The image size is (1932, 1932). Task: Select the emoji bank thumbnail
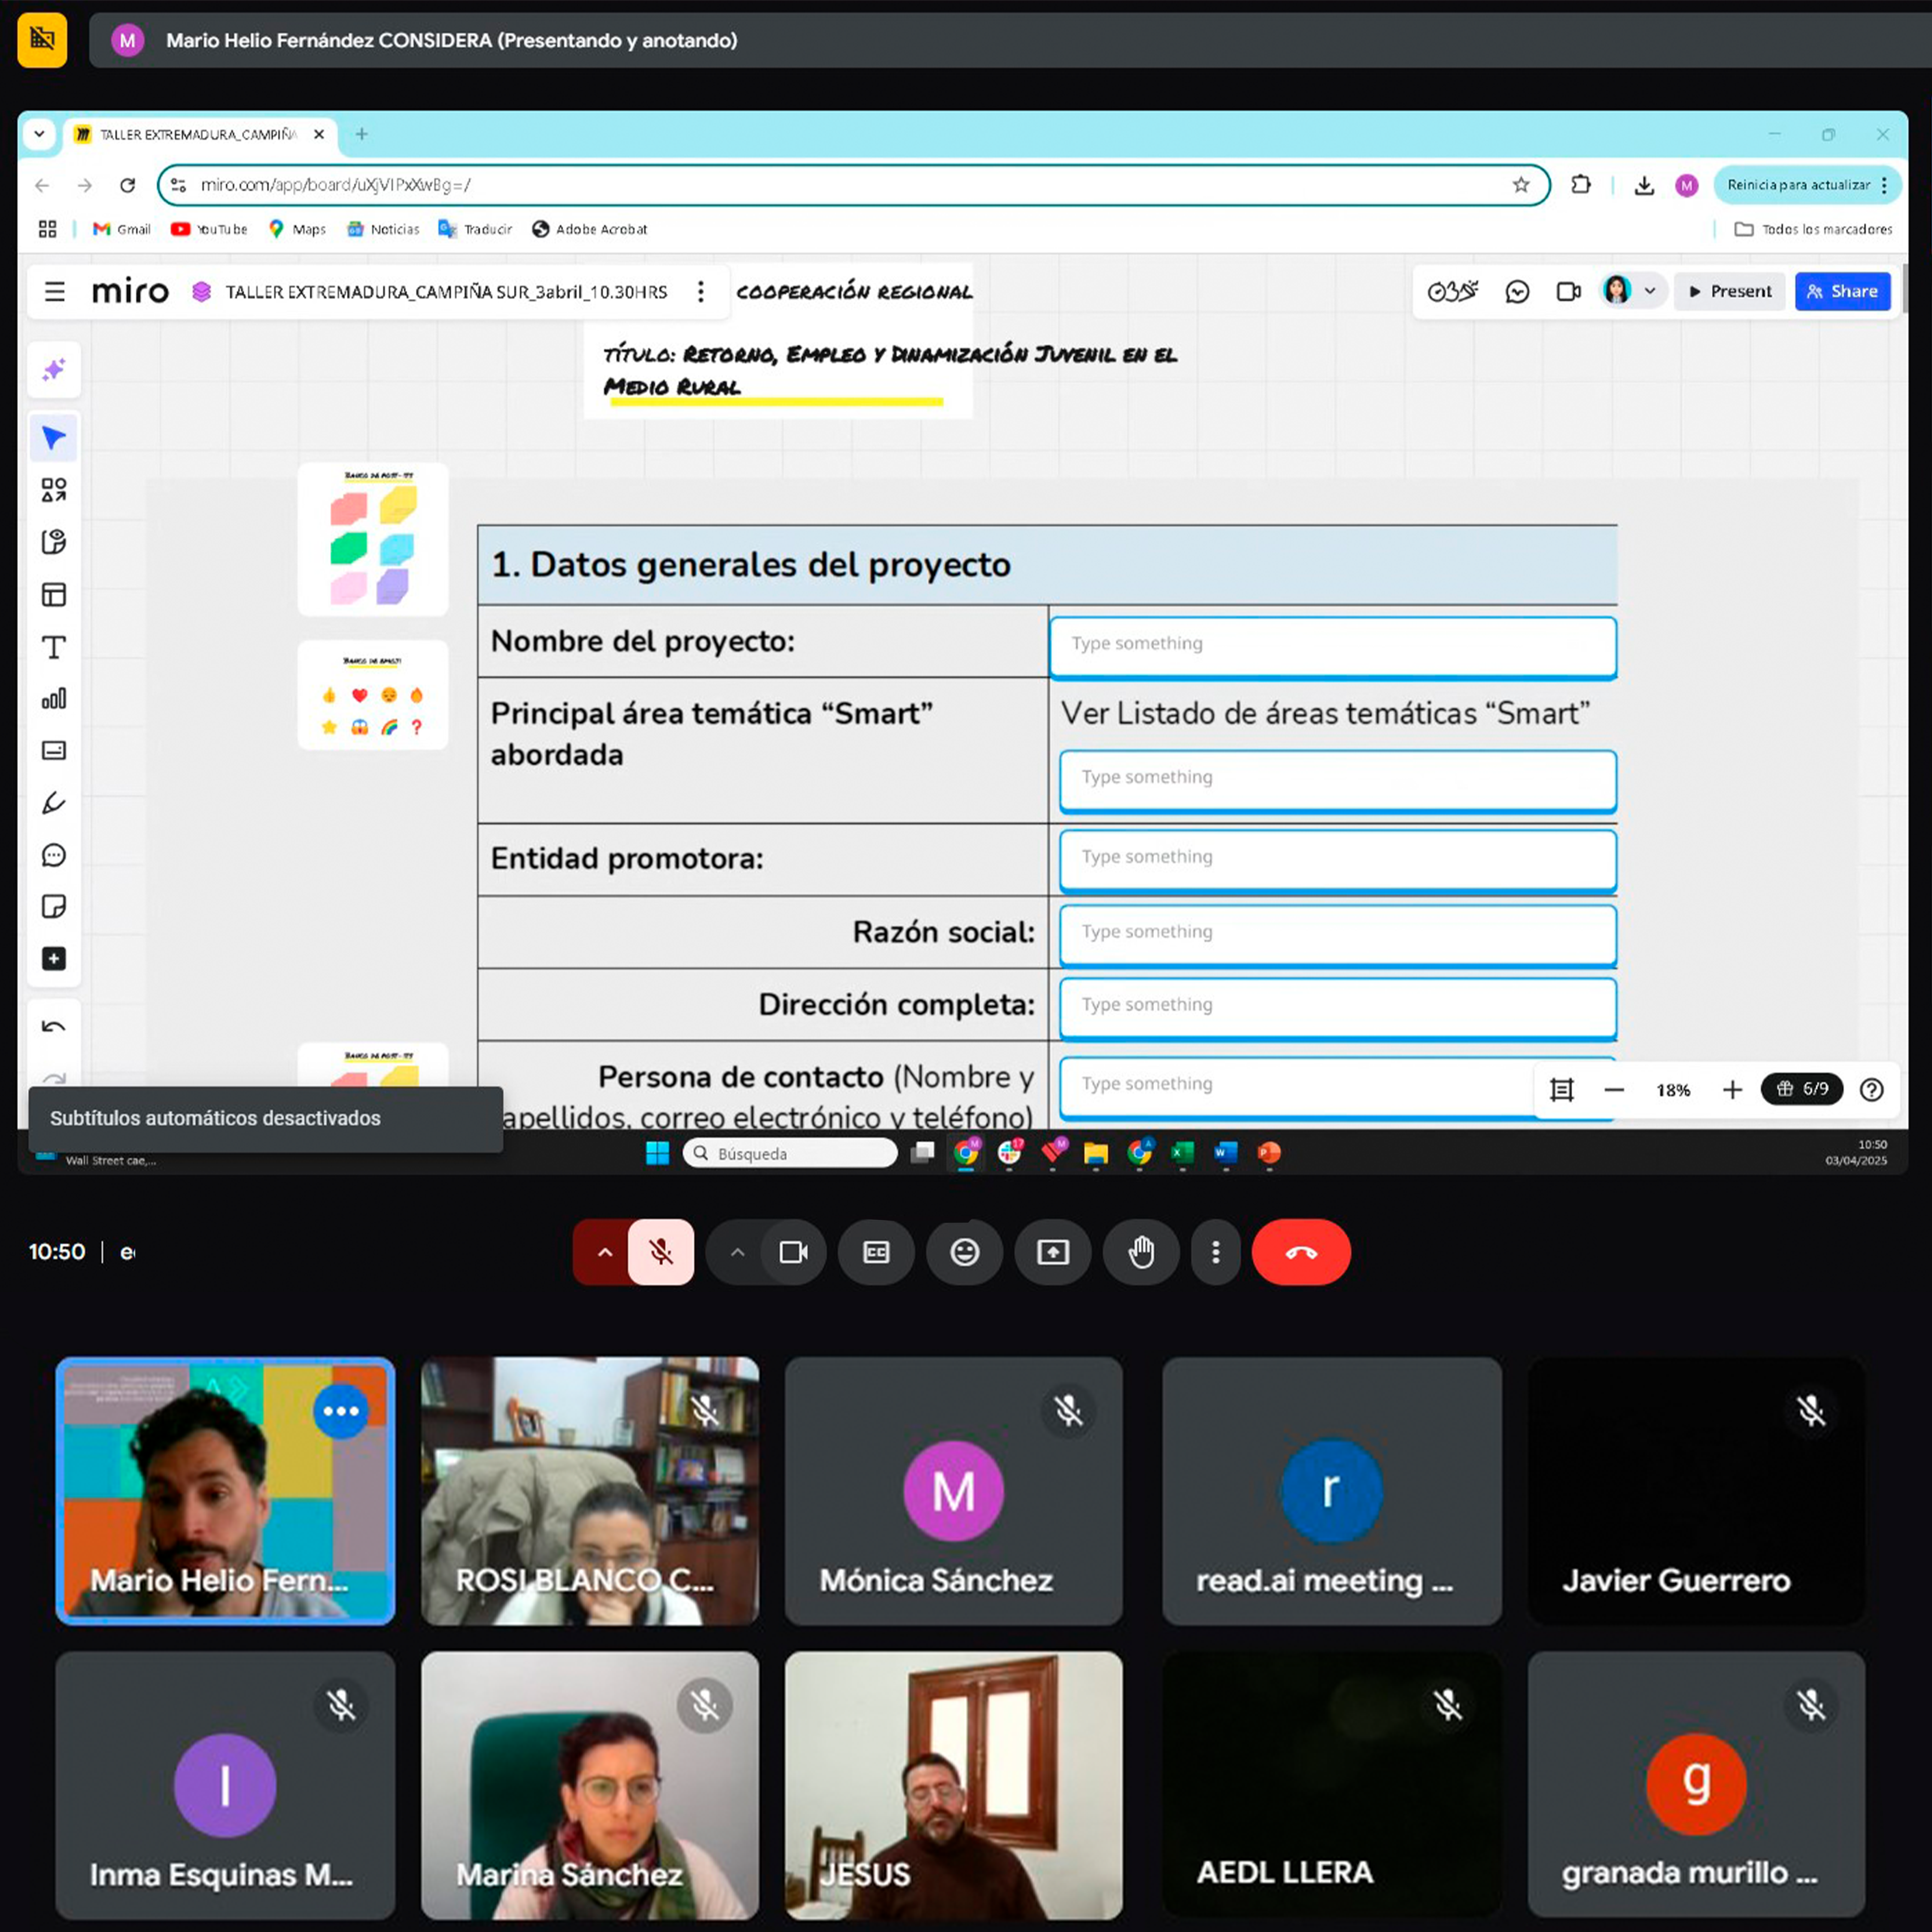tap(373, 695)
